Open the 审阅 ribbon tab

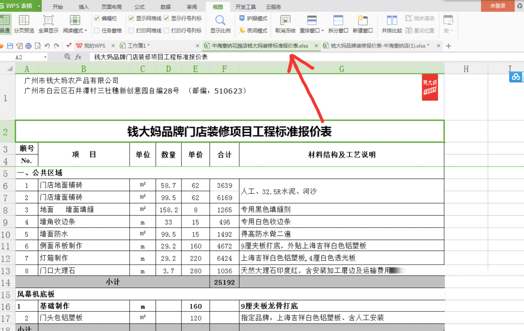click(192, 7)
